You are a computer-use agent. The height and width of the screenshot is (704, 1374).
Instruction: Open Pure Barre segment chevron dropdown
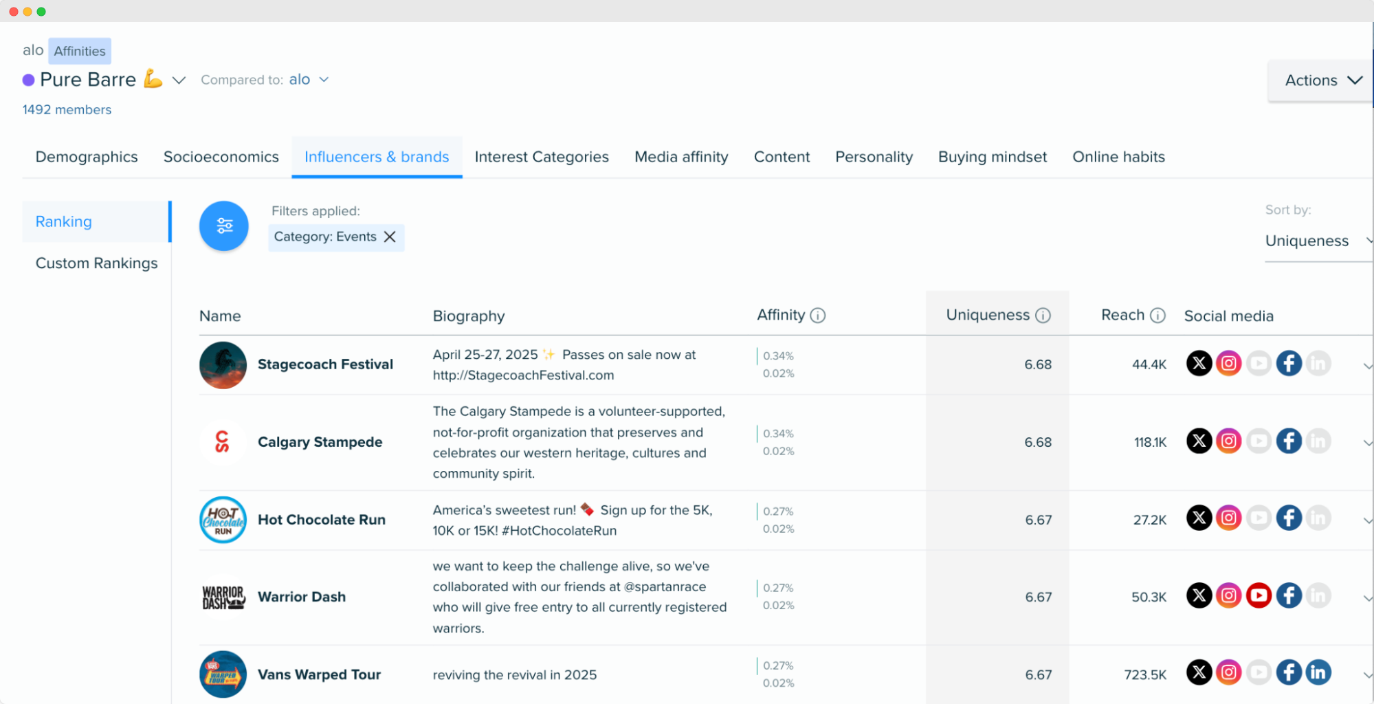[179, 80]
